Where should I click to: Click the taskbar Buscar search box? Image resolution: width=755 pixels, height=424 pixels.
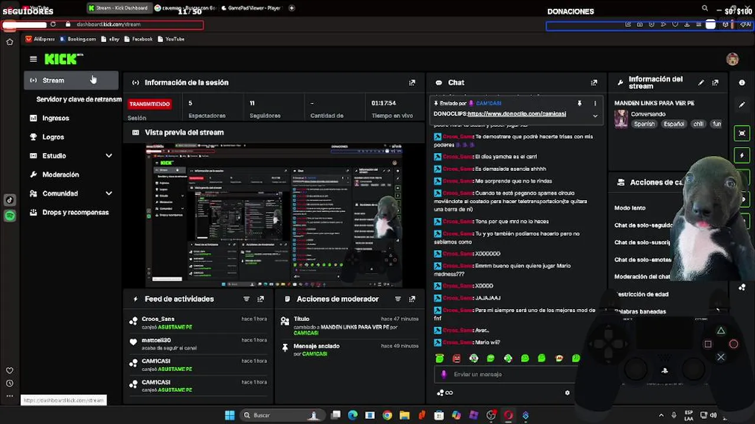tap(281, 415)
